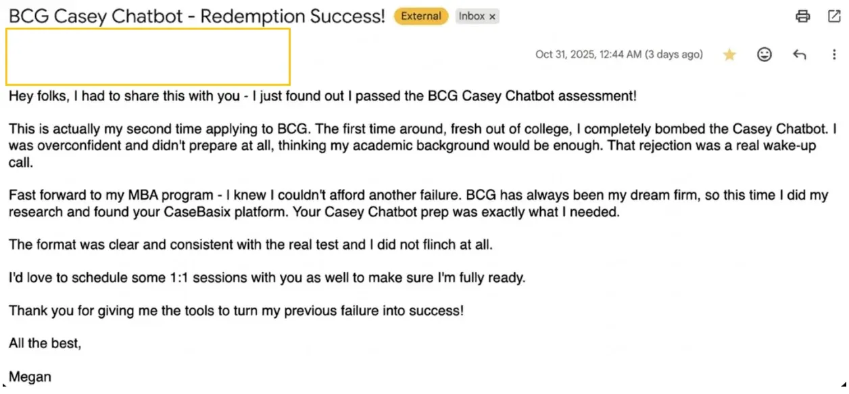The height and width of the screenshot is (394, 849).
Task: Open the email in a new window
Action: (834, 17)
